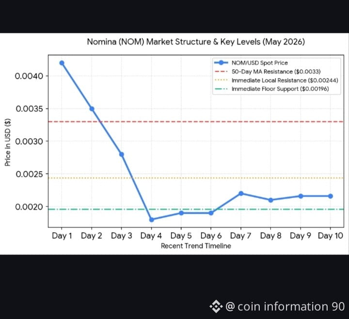Click the Day 3 axis label
Image resolution: width=349 pixels, height=319 pixels.
tap(122, 236)
